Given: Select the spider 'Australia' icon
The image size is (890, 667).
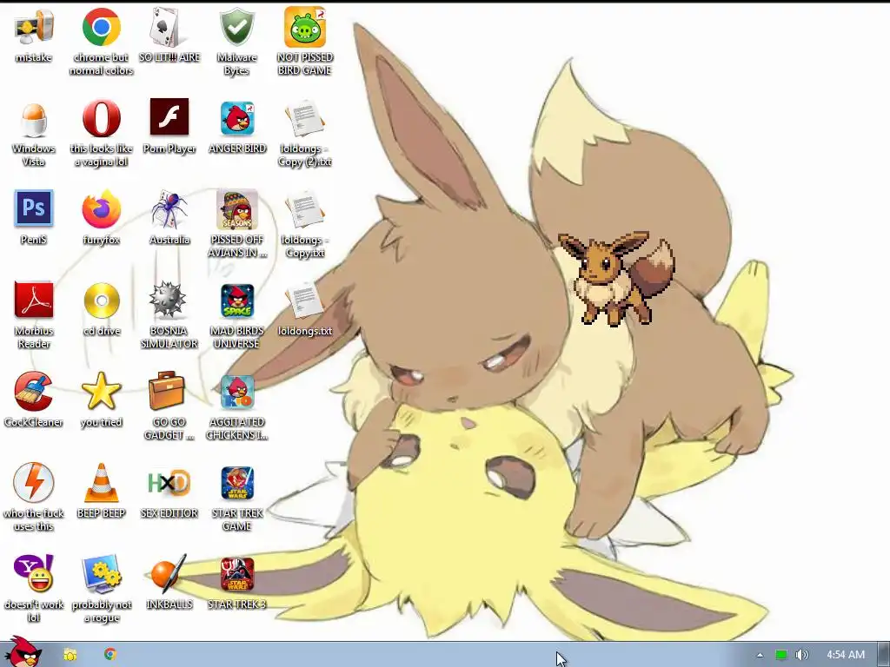Looking at the screenshot, I should coord(169,209).
